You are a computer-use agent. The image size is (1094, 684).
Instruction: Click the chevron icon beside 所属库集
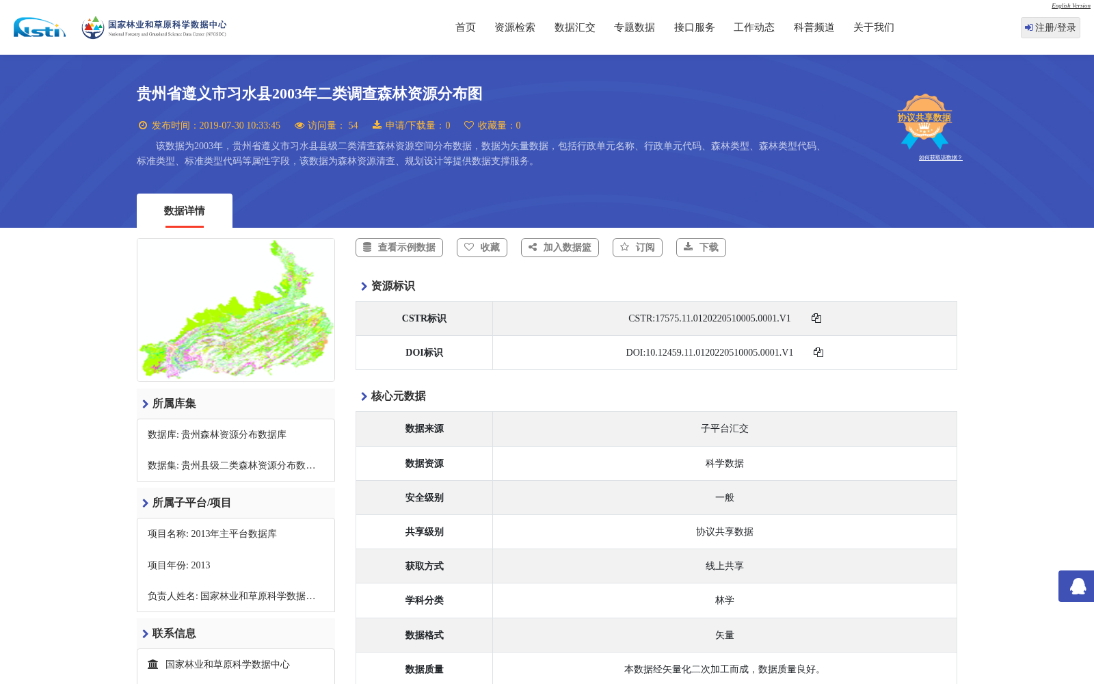tap(145, 404)
